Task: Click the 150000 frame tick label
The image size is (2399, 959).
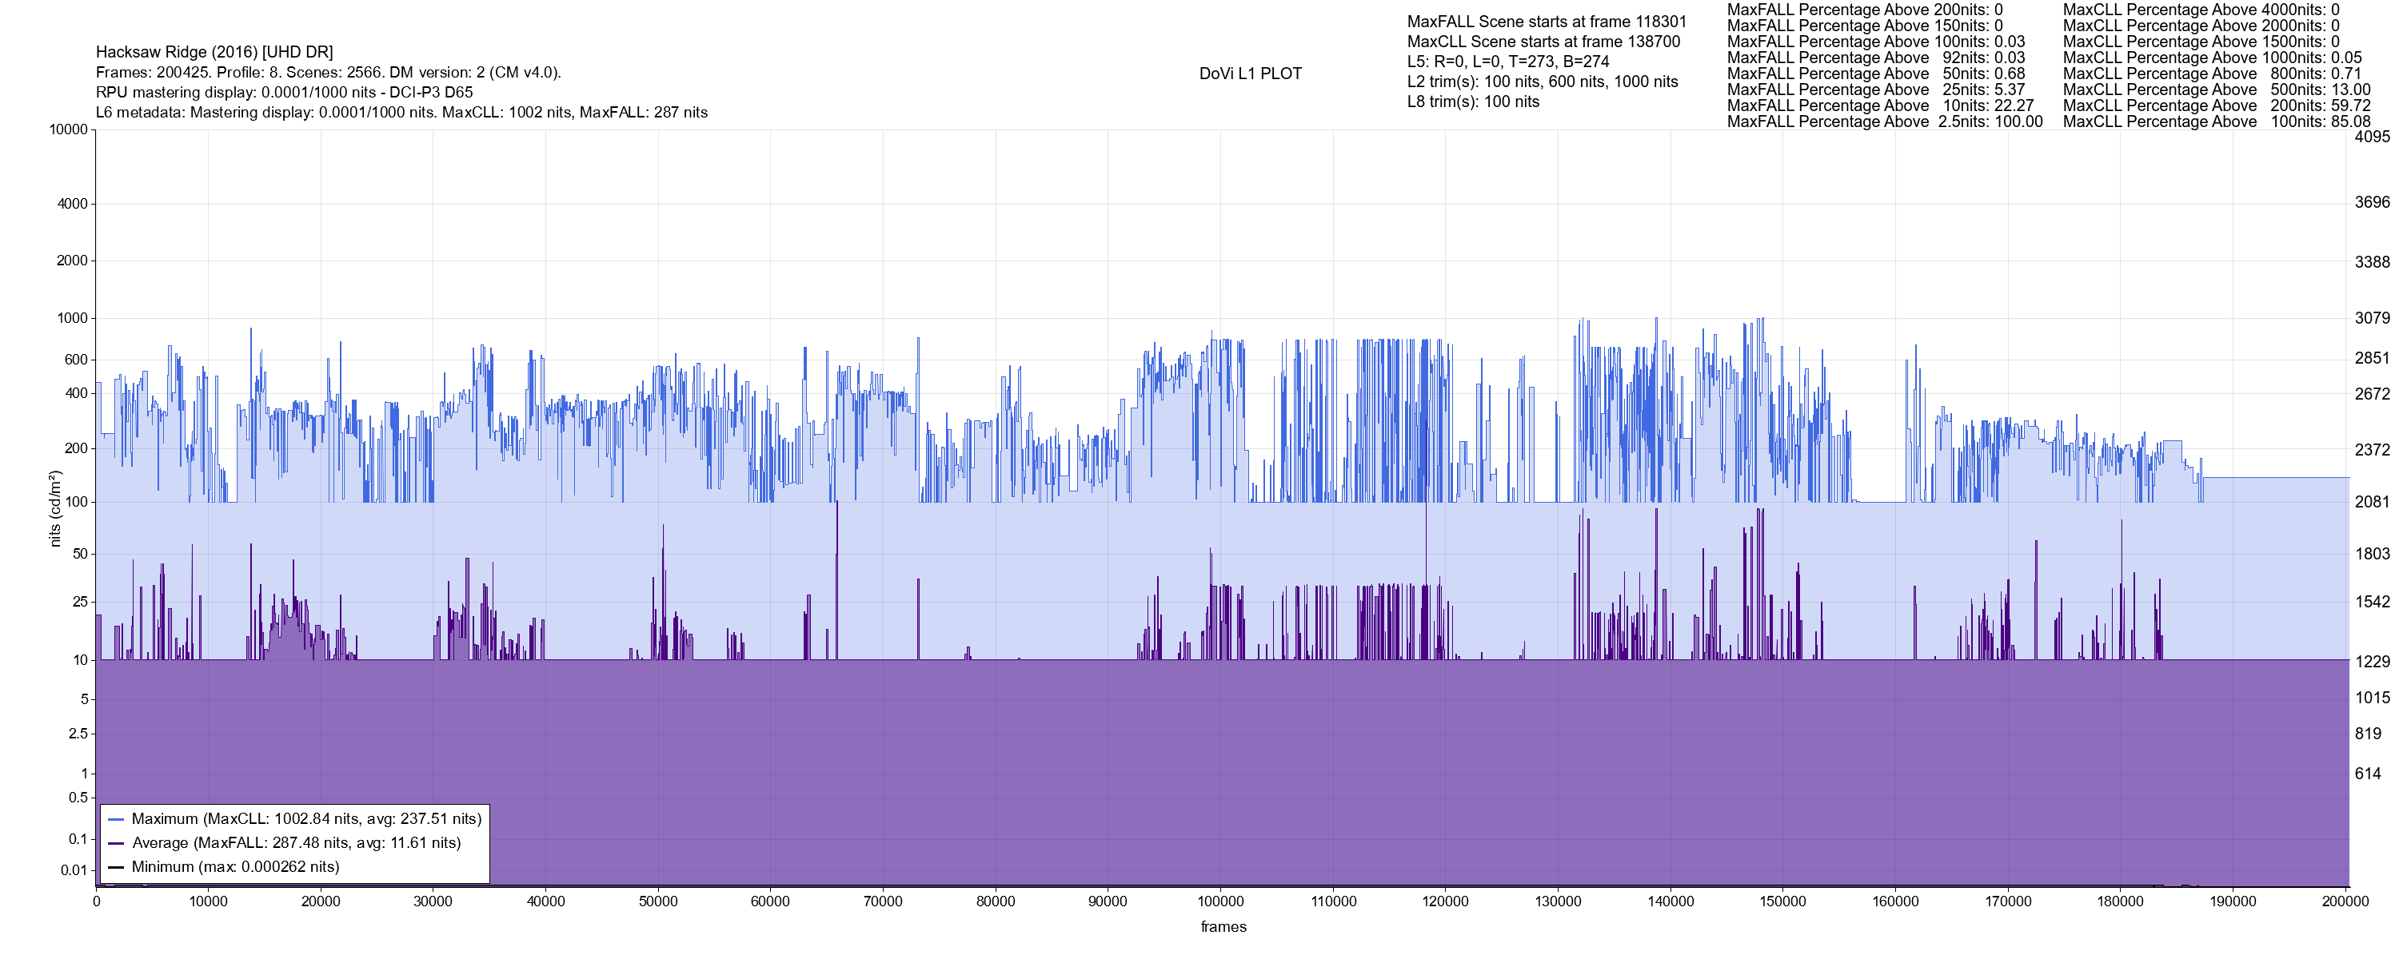Action: (1782, 901)
